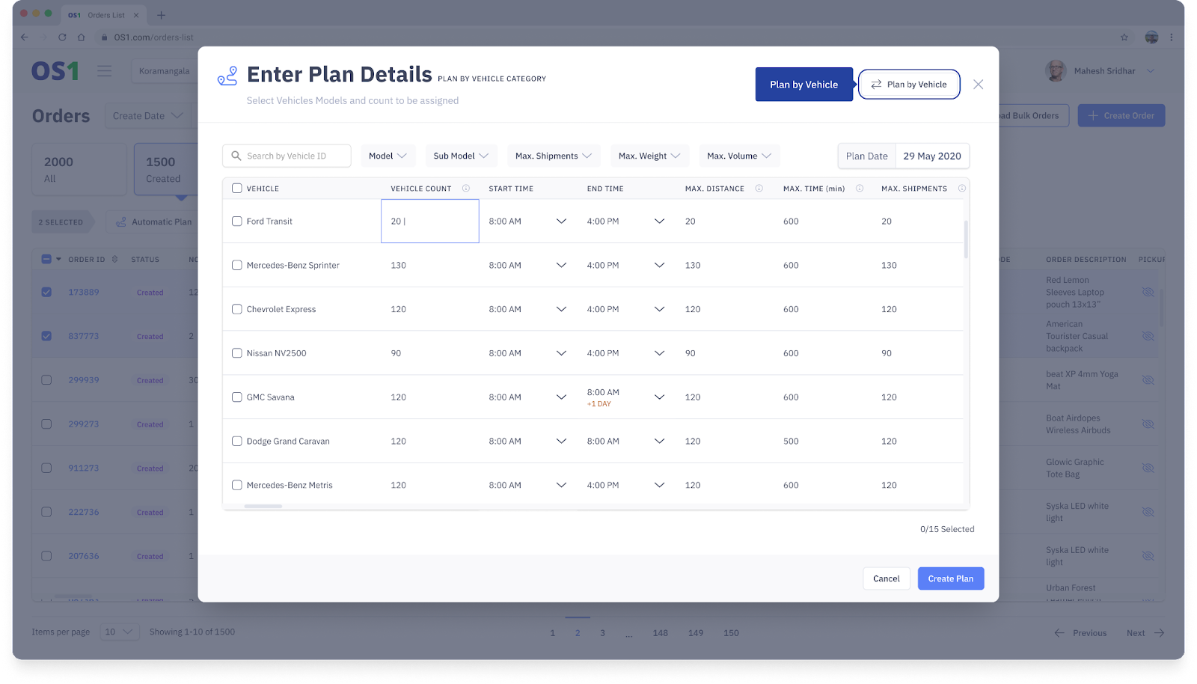Click the browser bookmark star icon
Image resolution: width=1197 pixels, height=684 pixels.
tap(1124, 37)
